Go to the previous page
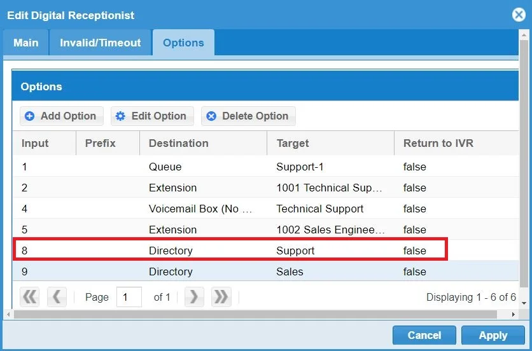The image size is (532, 351). 57,297
